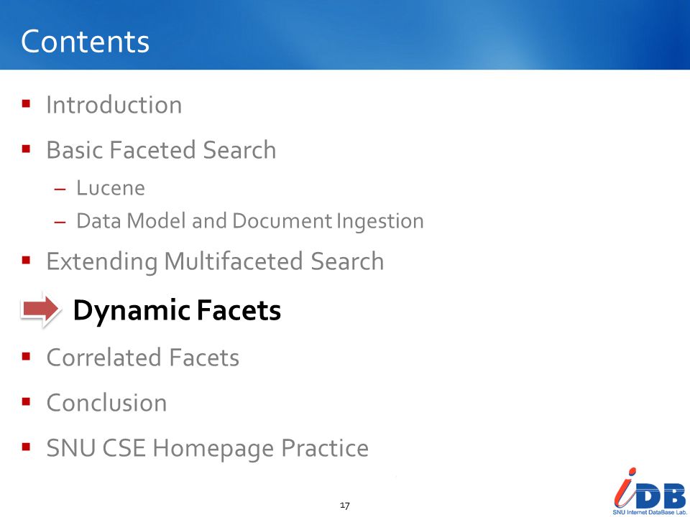690x517 pixels.
Task: Open Data Model and Document Ingestion sub-item
Action: click(250, 220)
